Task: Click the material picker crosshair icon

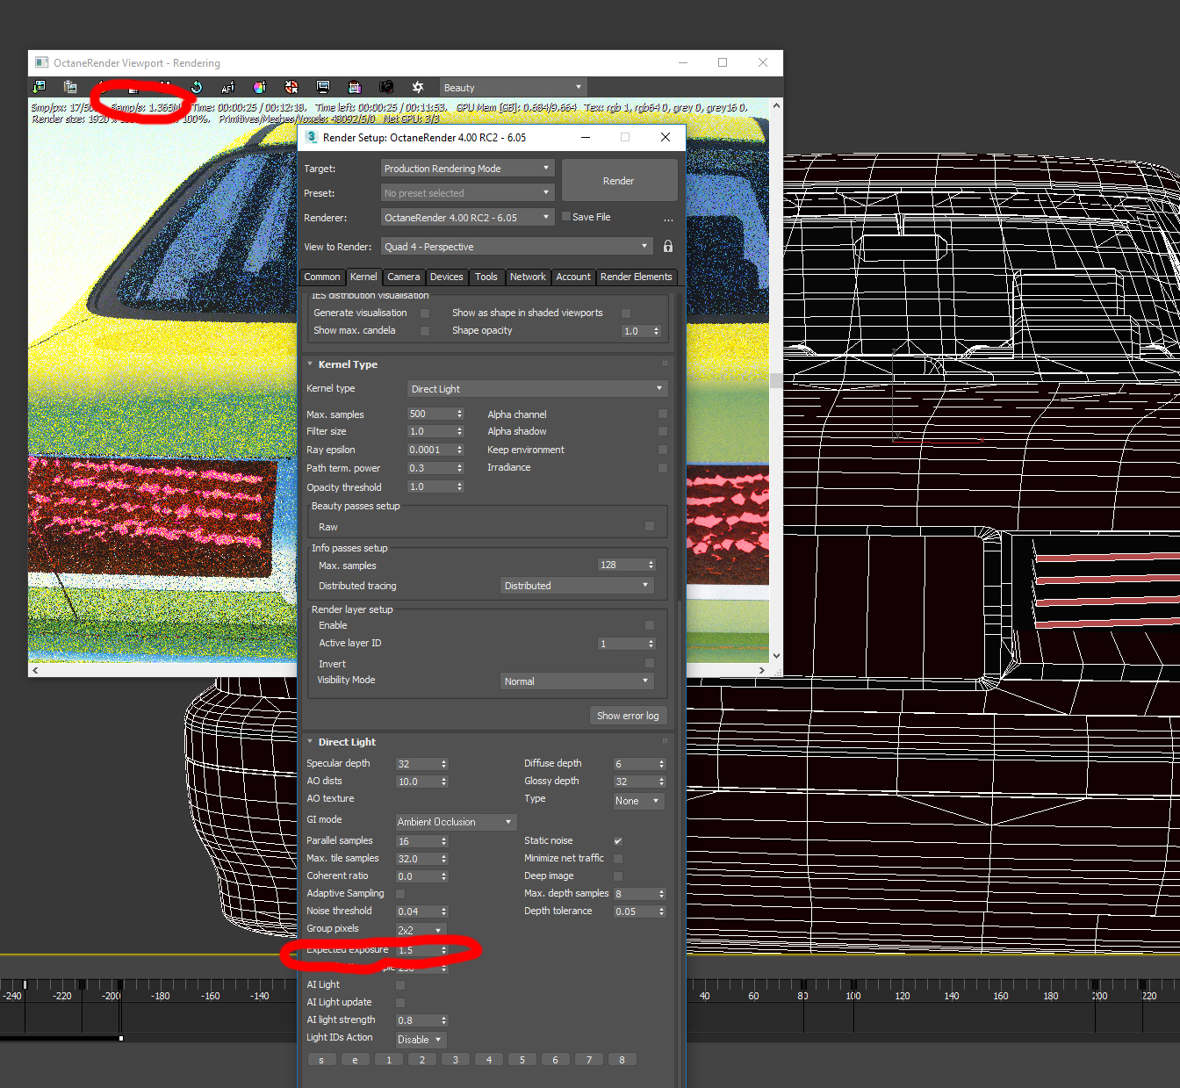Action: coord(291,87)
